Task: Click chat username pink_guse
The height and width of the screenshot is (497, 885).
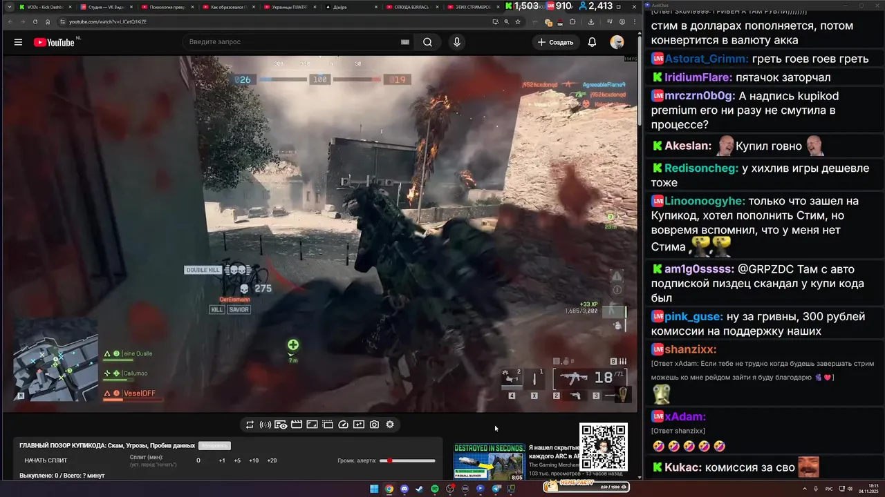Action: pos(693,316)
